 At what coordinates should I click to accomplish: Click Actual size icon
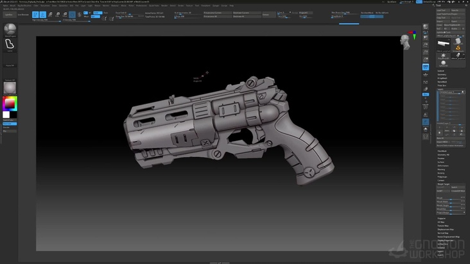click(426, 53)
